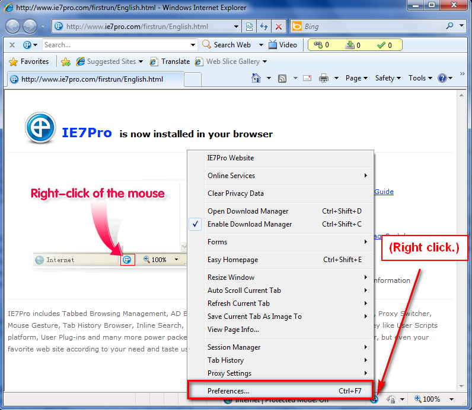472x410 pixels.
Task: Click the vertical scrollbar up arrow
Action: point(461,95)
